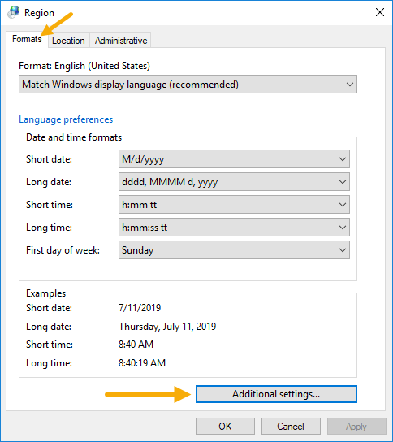Close the Region dialog window

[x=380, y=12]
